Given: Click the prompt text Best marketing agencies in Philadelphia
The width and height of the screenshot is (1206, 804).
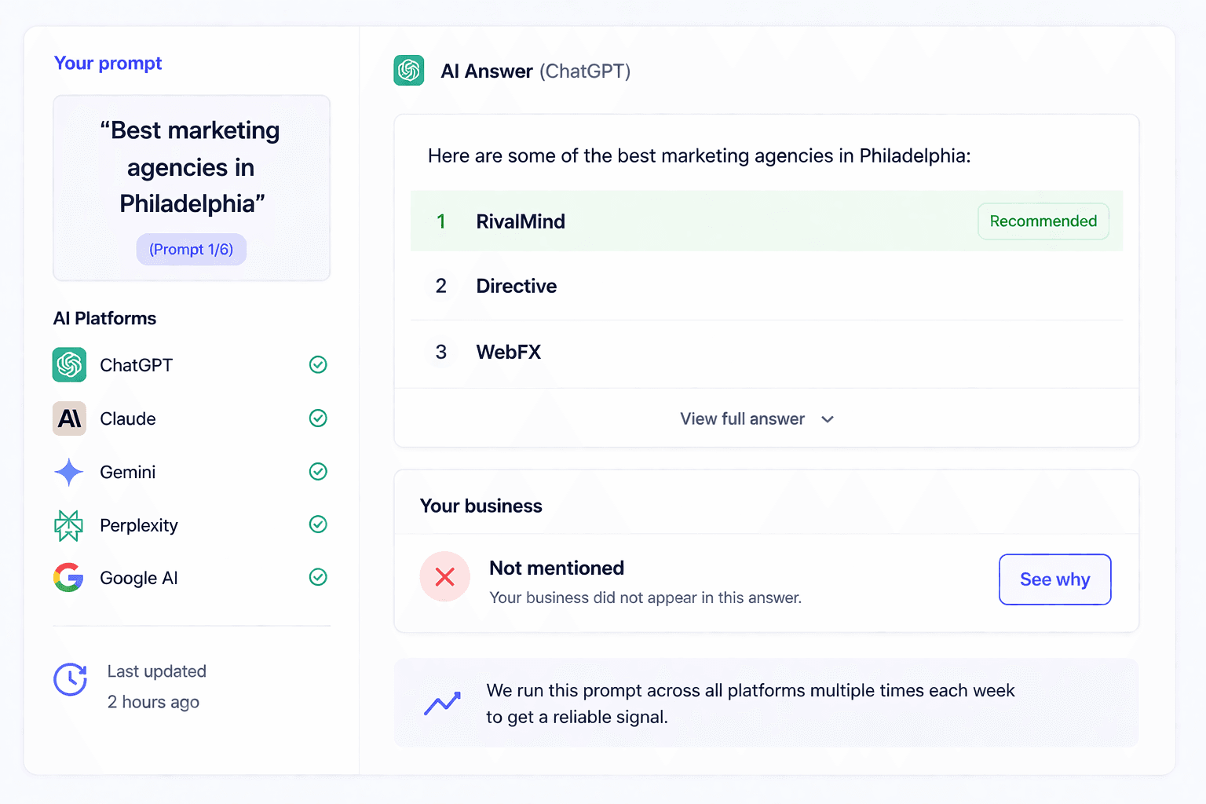Looking at the screenshot, I should point(192,166).
